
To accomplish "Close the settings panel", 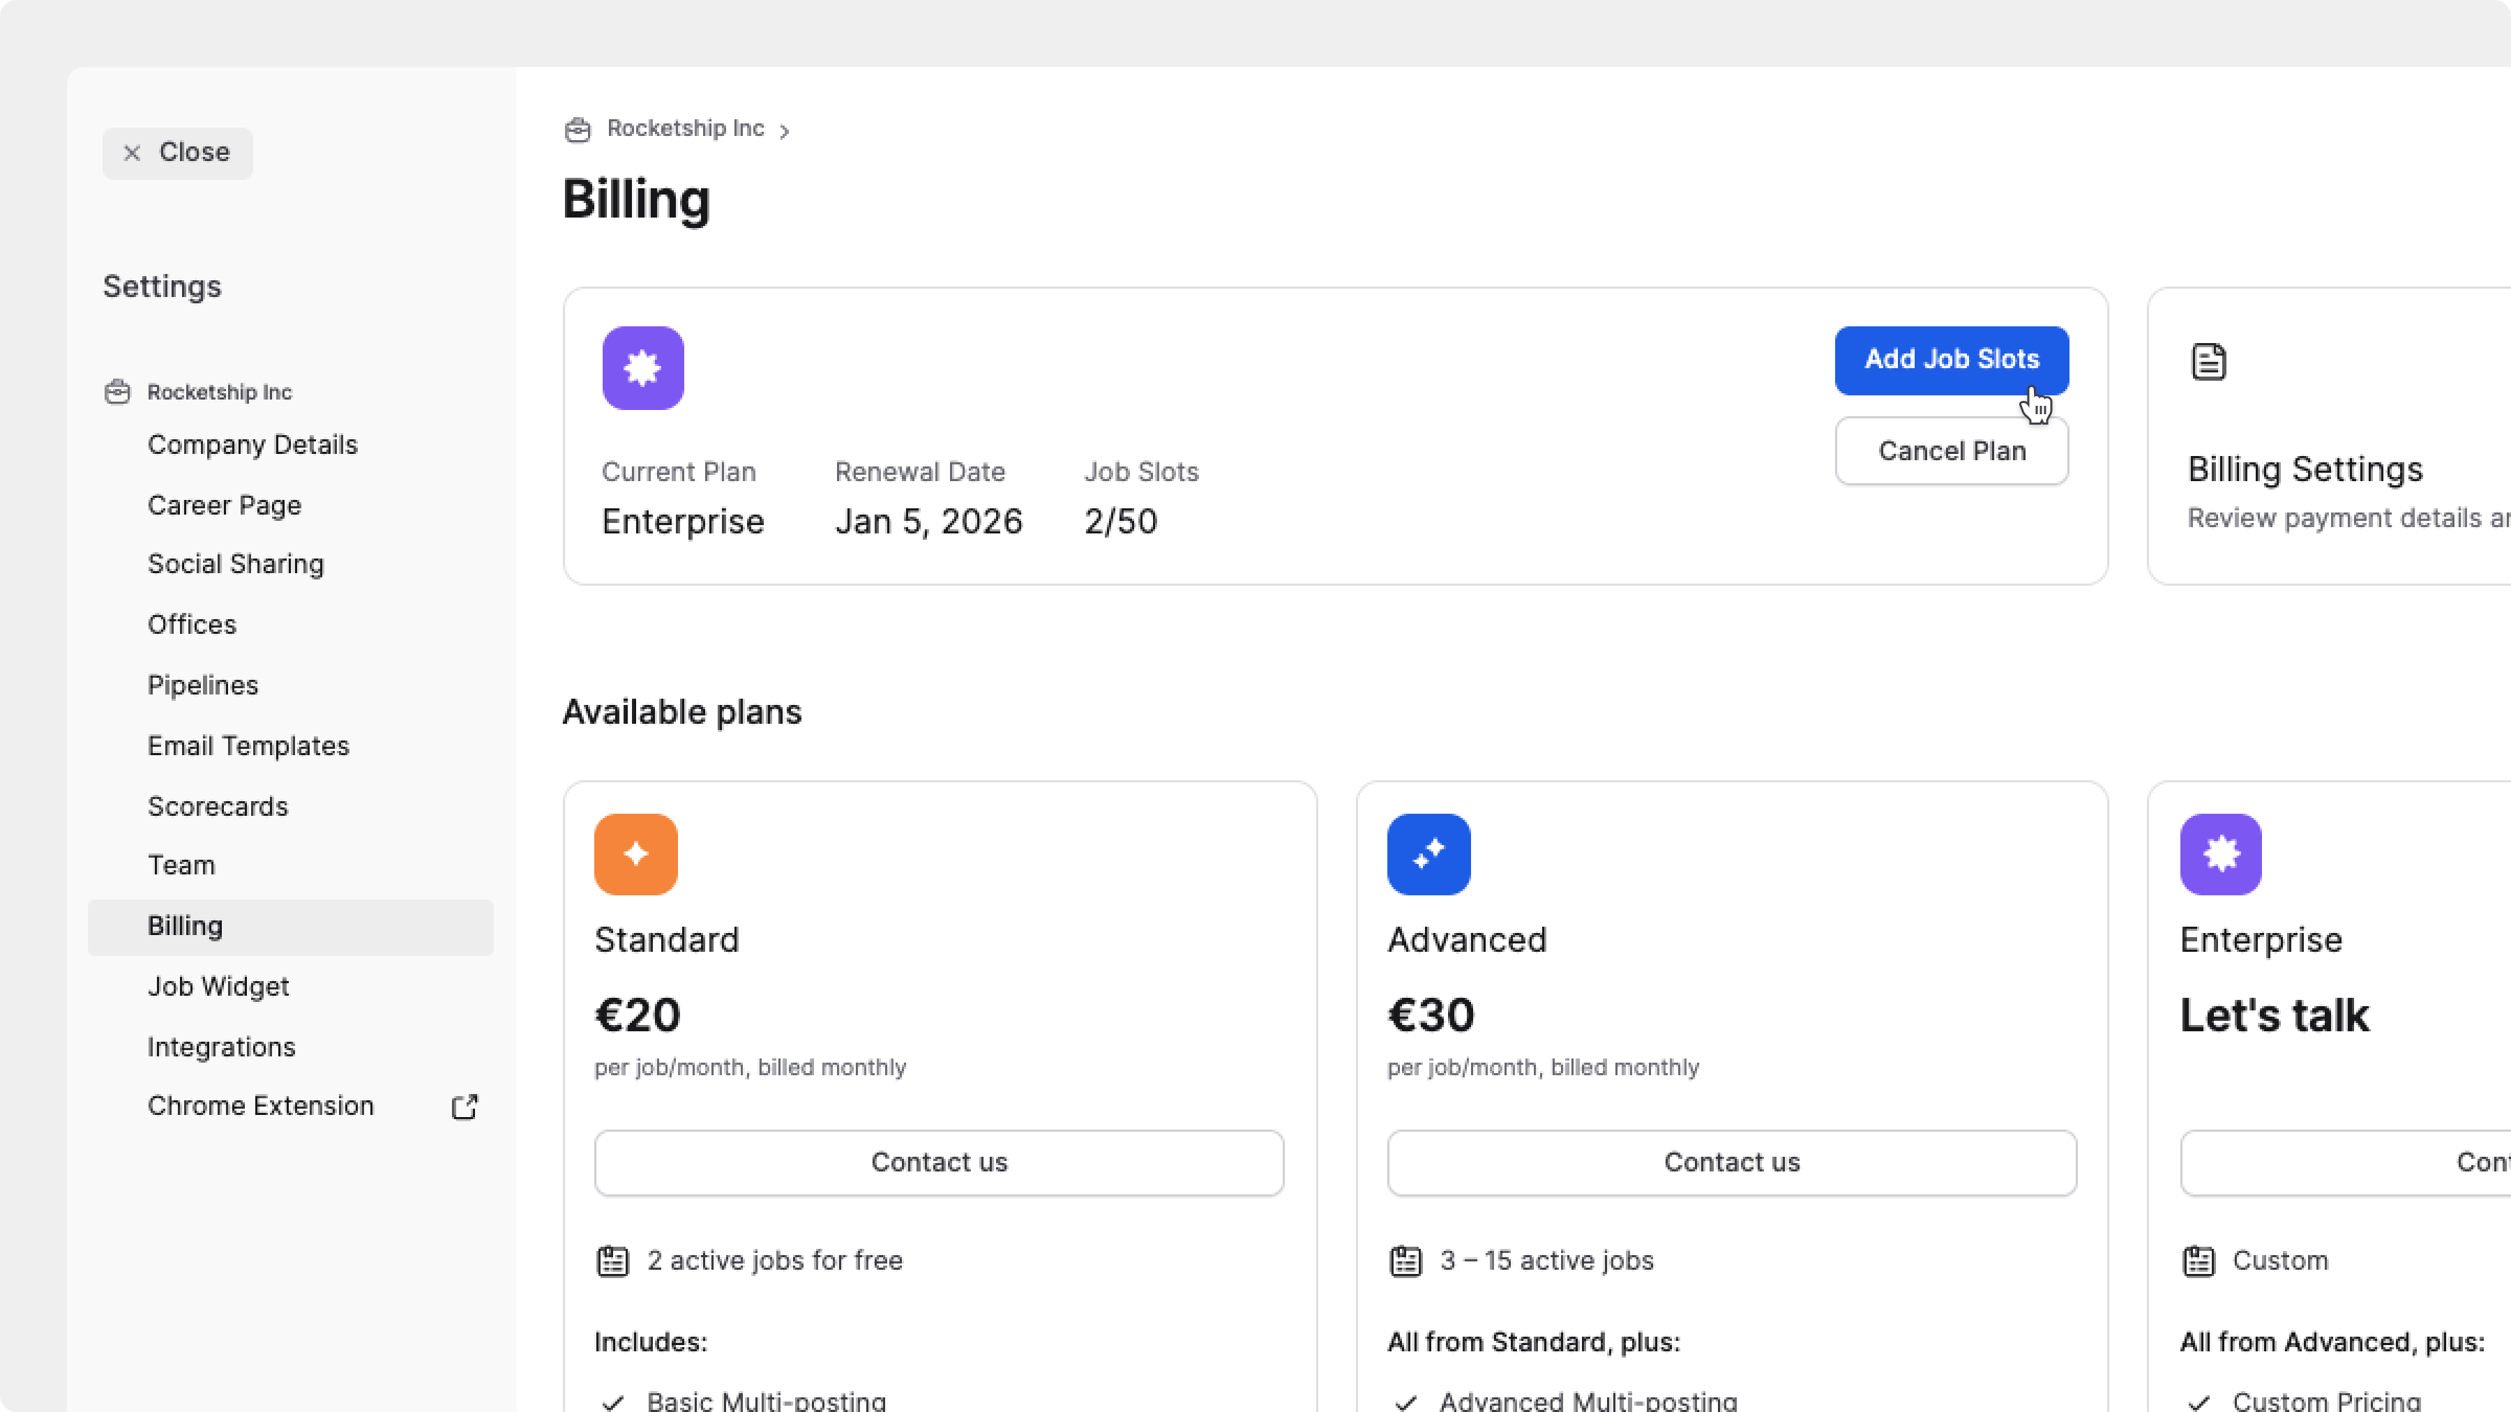I will point(177,153).
